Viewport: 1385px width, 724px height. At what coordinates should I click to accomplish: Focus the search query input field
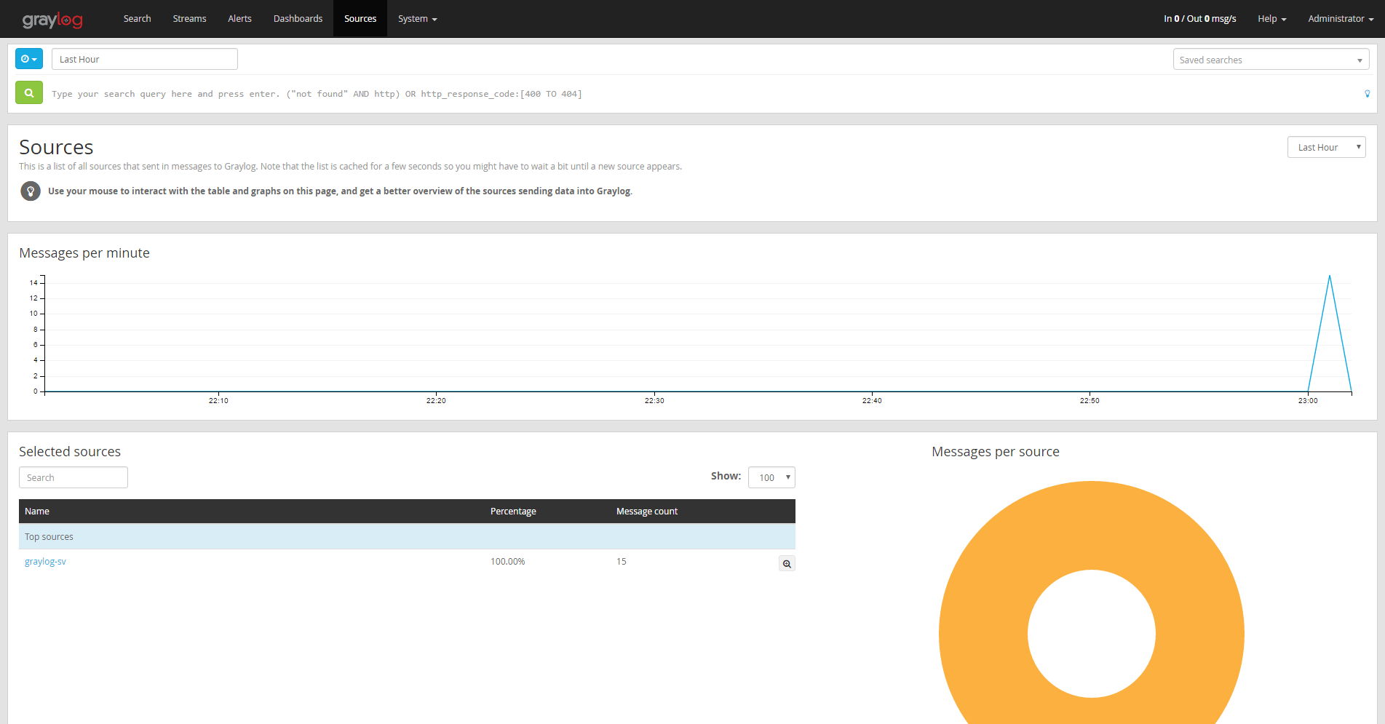(702, 94)
